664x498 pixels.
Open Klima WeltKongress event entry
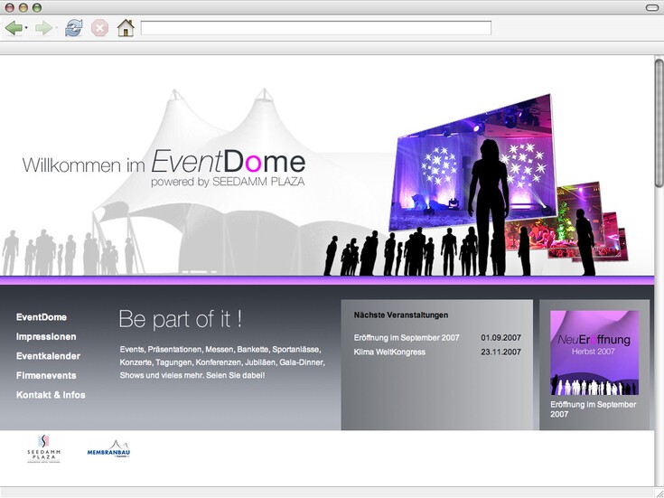click(389, 352)
